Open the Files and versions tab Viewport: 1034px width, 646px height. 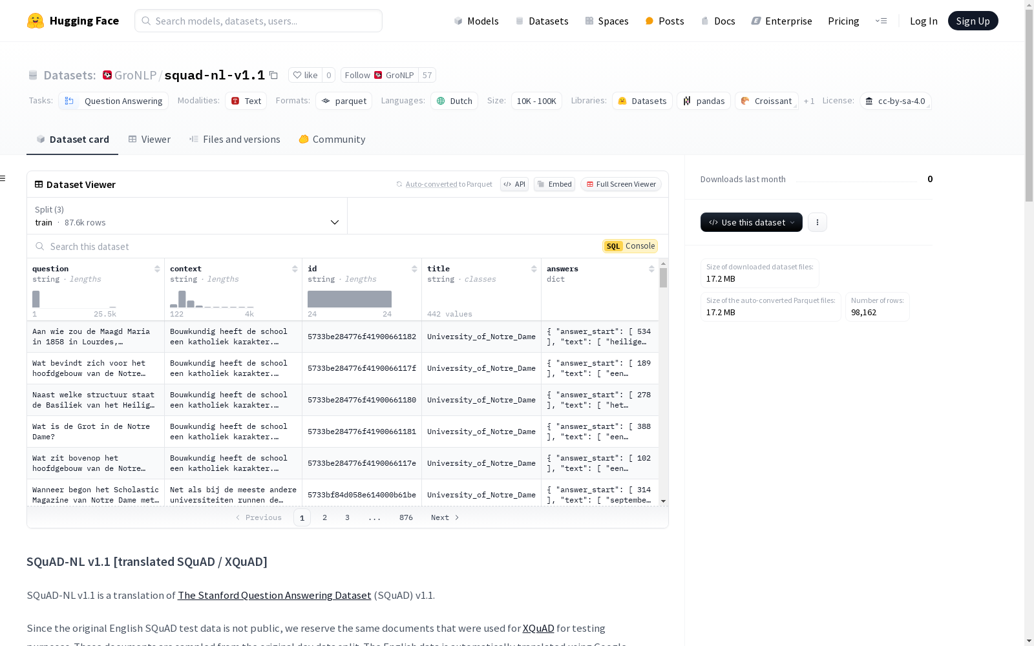pyautogui.click(x=235, y=139)
